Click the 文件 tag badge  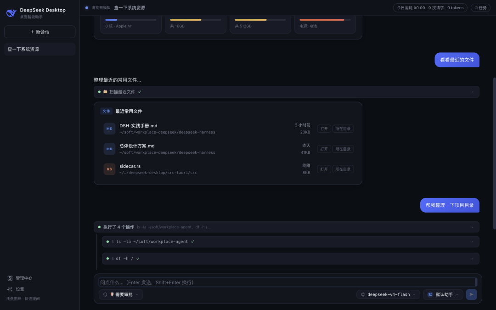tap(106, 111)
